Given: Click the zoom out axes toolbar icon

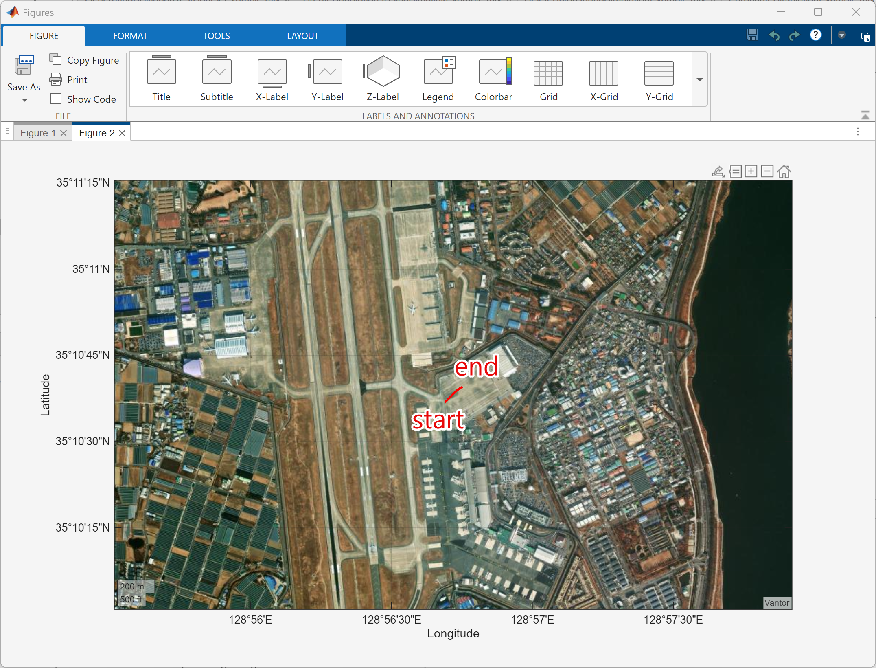Looking at the screenshot, I should (x=767, y=171).
